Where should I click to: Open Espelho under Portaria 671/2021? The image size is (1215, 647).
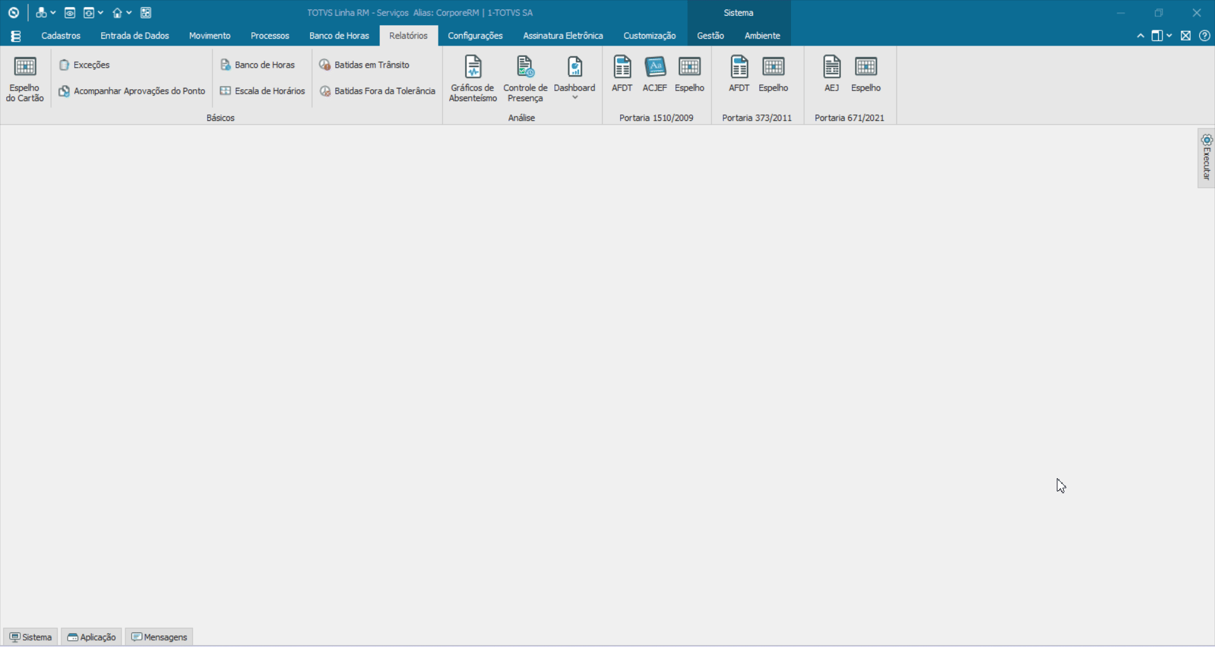tap(866, 75)
